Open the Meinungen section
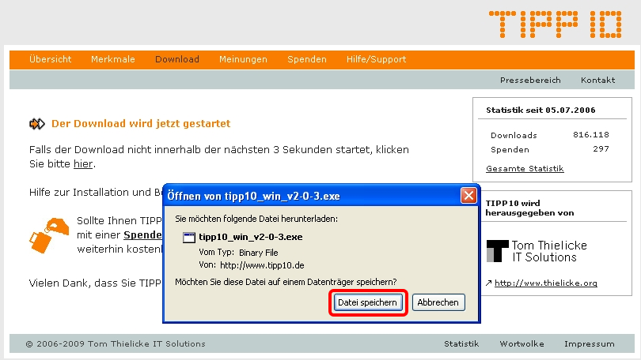Image resolution: width=641 pixels, height=360 pixels. coord(243,60)
